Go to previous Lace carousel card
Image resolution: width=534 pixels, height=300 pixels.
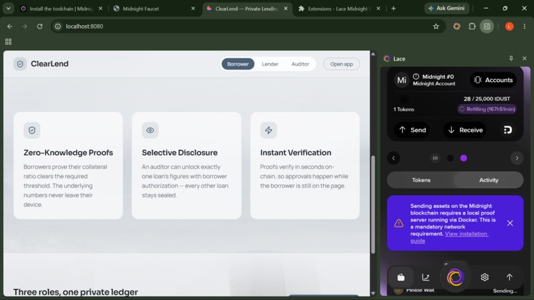click(x=394, y=158)
